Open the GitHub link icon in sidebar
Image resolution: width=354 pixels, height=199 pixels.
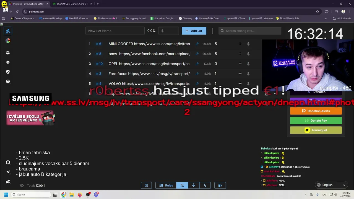(x=8, y=163)
